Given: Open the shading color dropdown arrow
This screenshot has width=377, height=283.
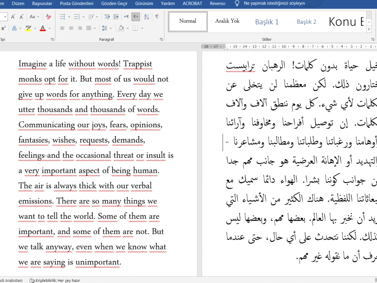Looking at the screenshot, I should 127,28.
